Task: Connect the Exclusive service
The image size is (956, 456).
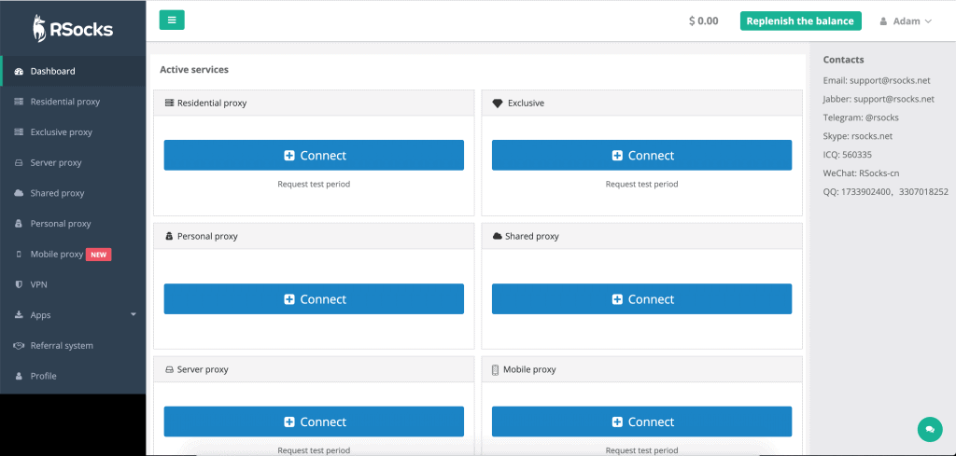Action: tap(641, 155)
